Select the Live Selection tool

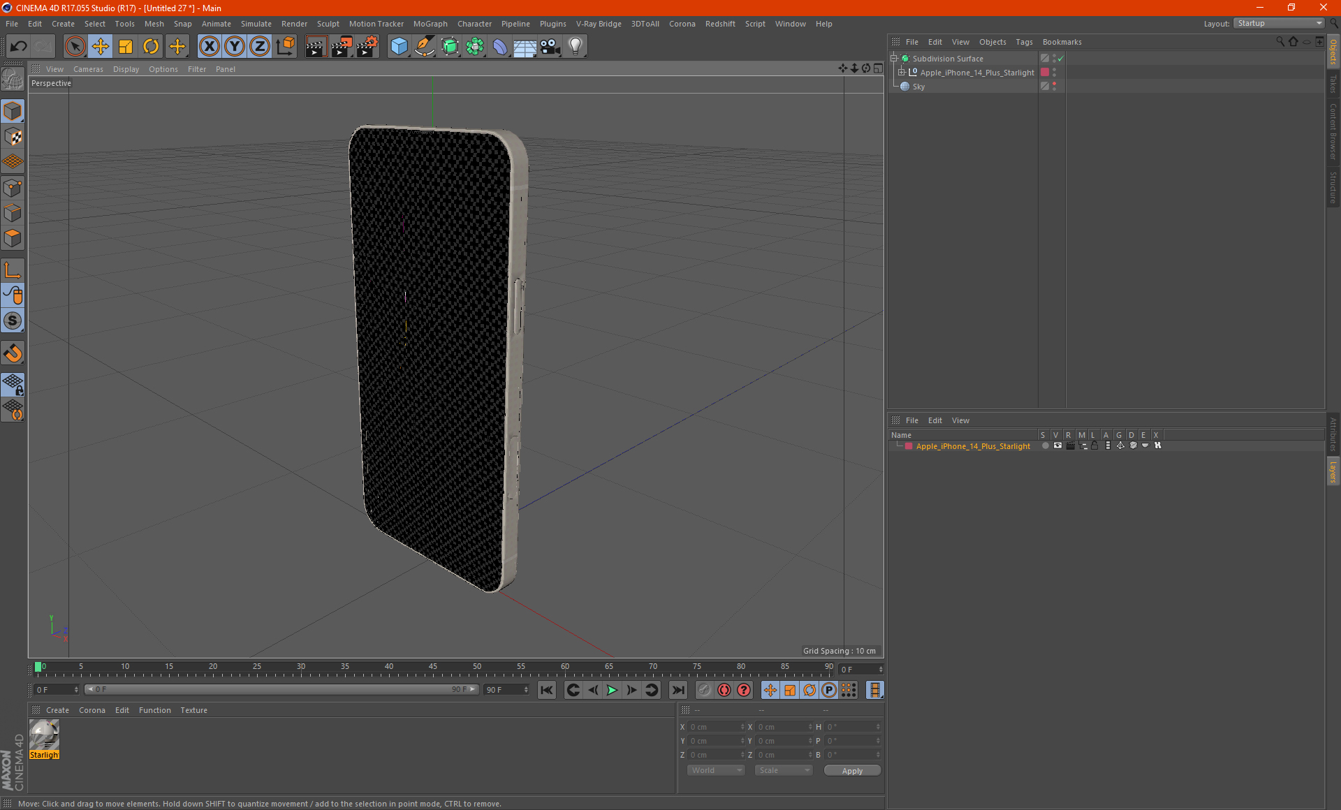coord(75,47)
